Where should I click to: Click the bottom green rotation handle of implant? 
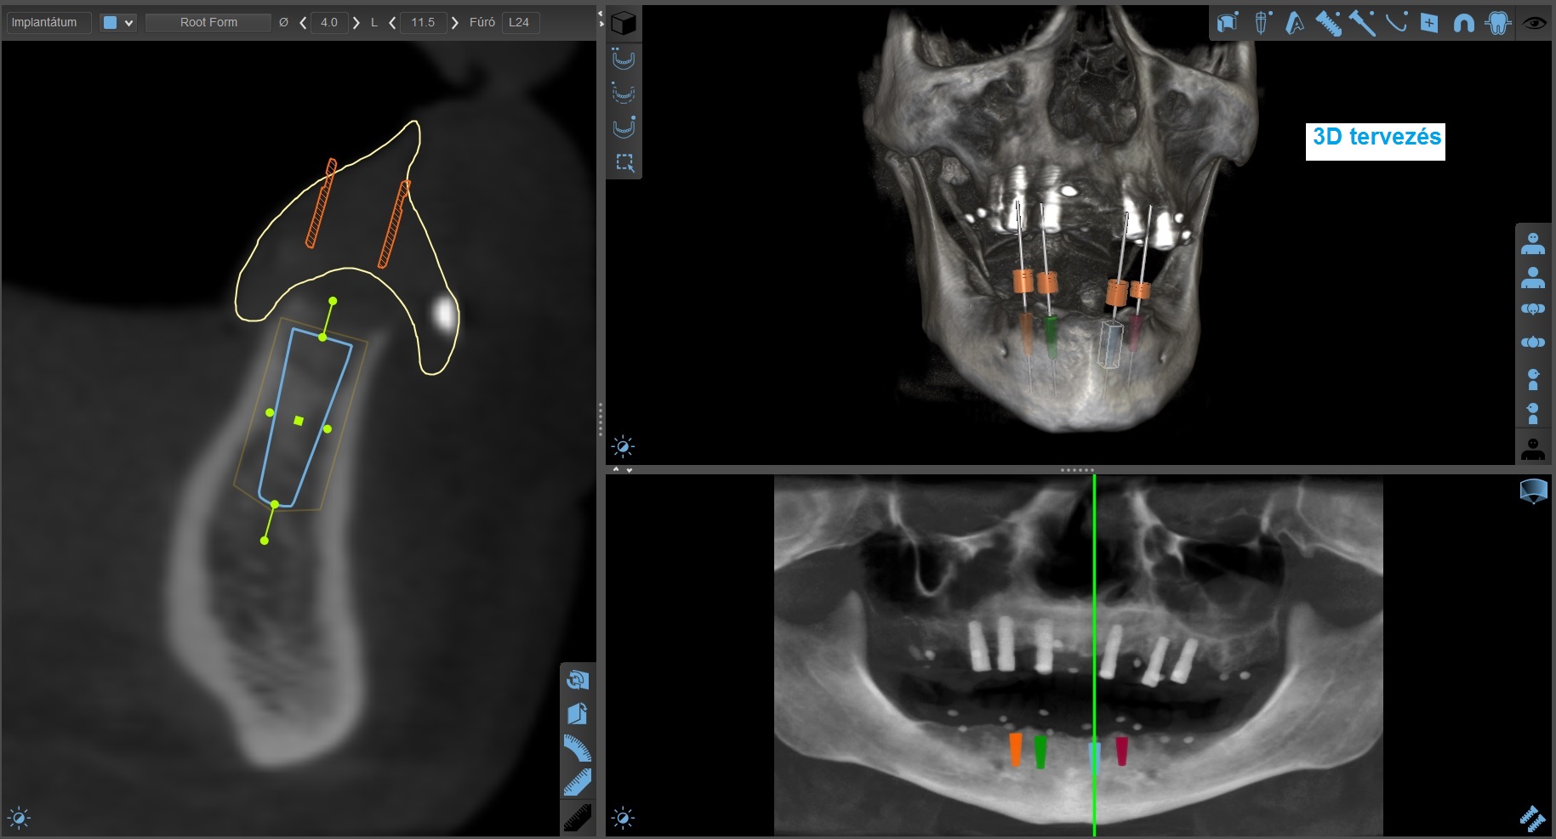[x=265, y=541]
